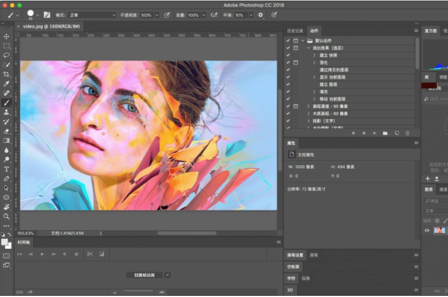The height and width of the screenshot is (297, 448).
Task: Click the scissors icon in the timeline
Action: (89, 254)
